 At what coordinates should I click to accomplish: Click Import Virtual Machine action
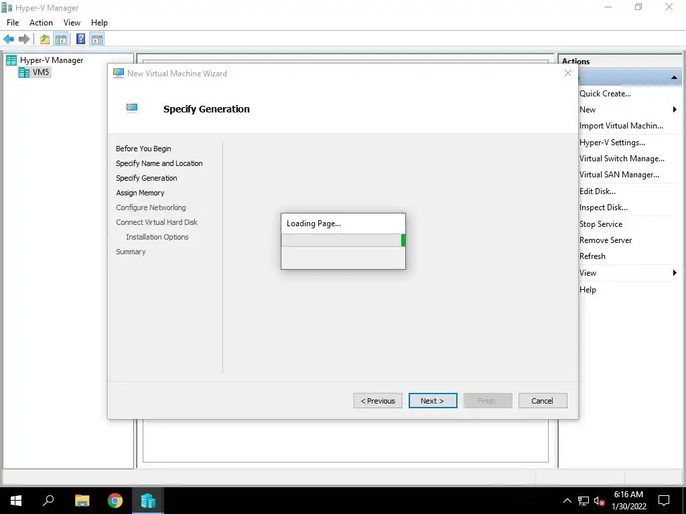[x=621, y=126]
